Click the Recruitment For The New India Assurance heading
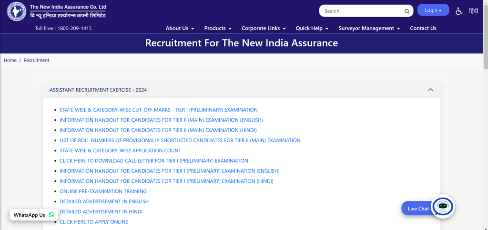 click(242, 43)
